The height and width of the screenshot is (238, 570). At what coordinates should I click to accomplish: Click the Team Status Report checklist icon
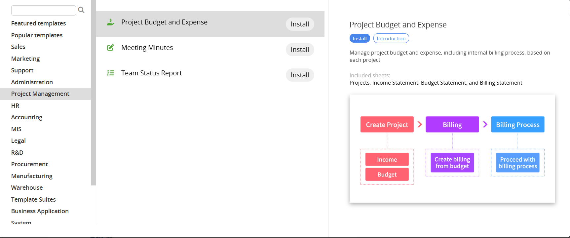tap(110, 73)
